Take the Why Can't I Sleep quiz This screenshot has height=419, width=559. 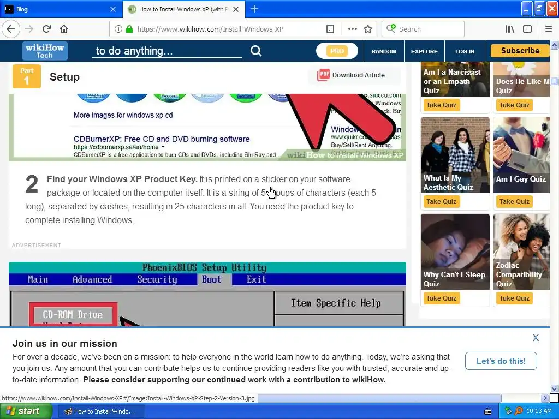click(x=441, y=298)
